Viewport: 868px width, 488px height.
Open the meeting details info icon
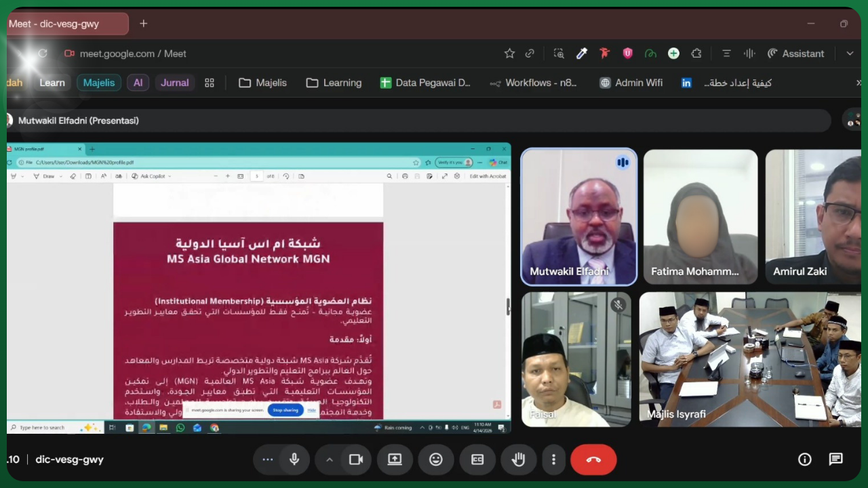805,460
